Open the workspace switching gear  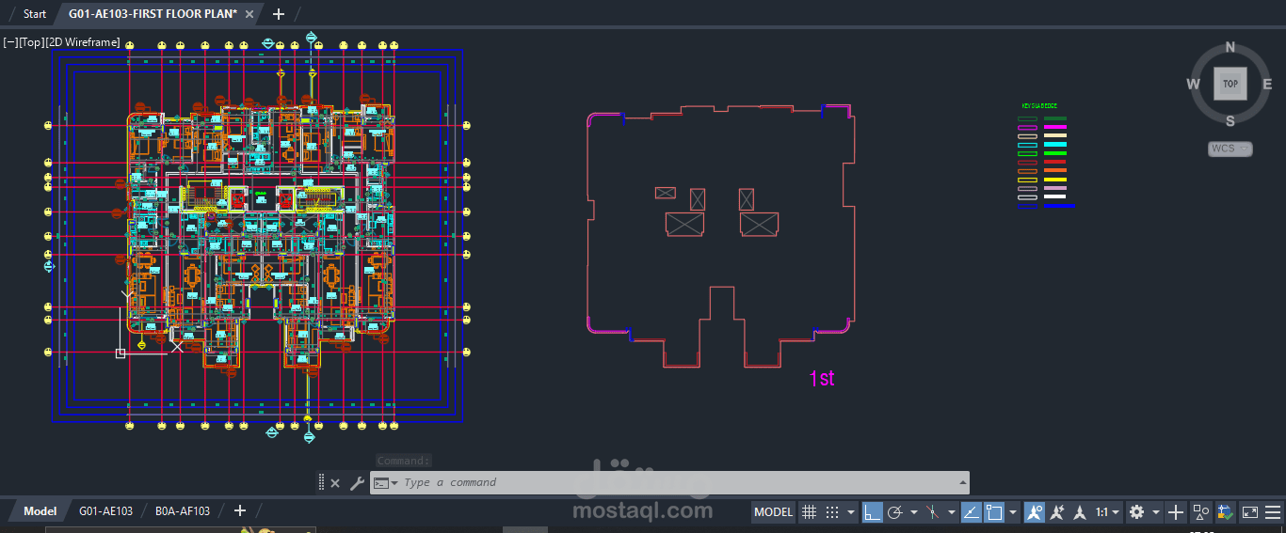1136,512
